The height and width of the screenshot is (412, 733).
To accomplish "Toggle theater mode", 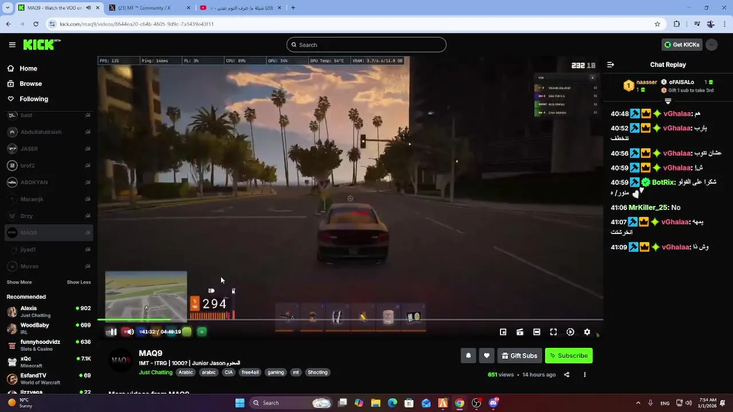I will coord(537,332).
